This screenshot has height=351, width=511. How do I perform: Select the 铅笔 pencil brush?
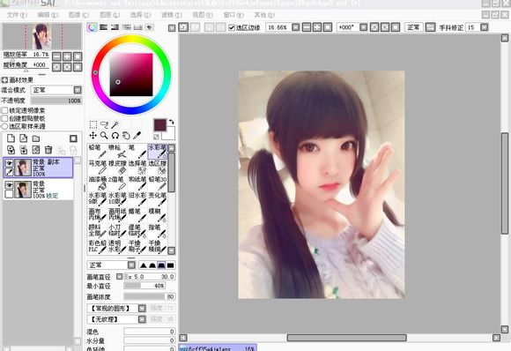[98, 151]
